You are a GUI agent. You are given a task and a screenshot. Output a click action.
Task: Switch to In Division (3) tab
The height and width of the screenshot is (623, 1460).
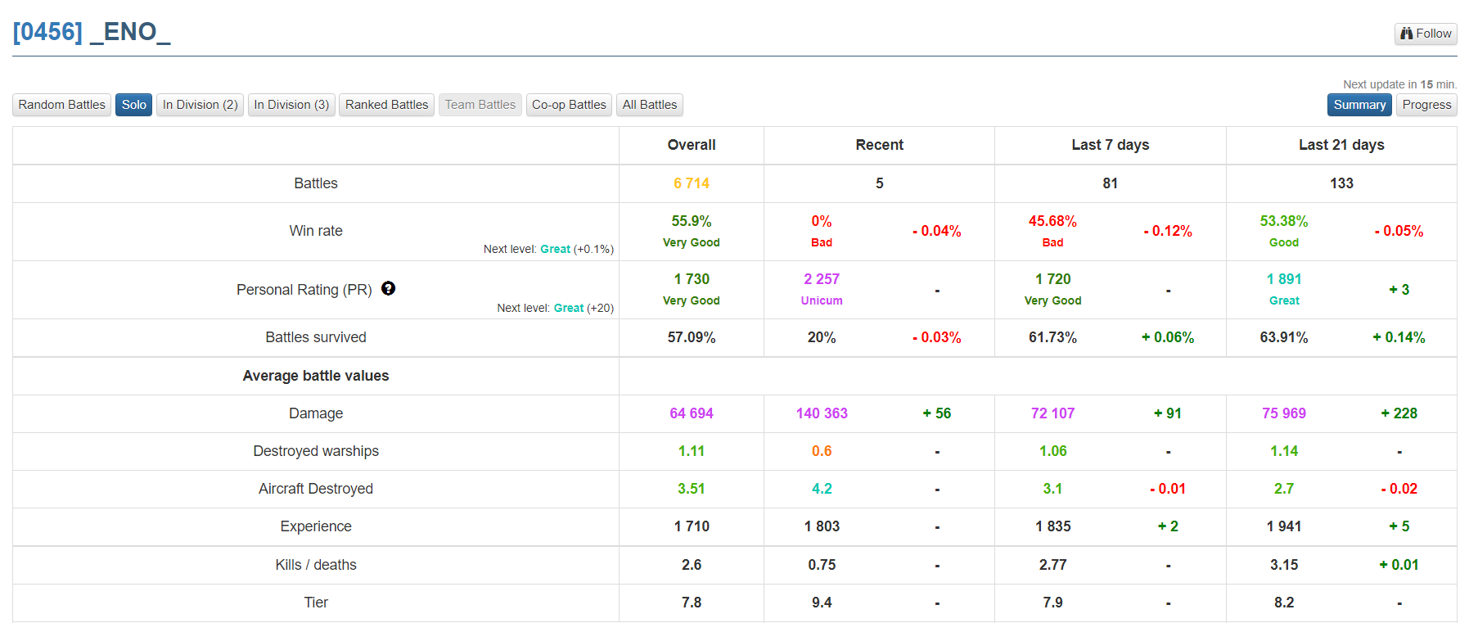coord(291,105)
